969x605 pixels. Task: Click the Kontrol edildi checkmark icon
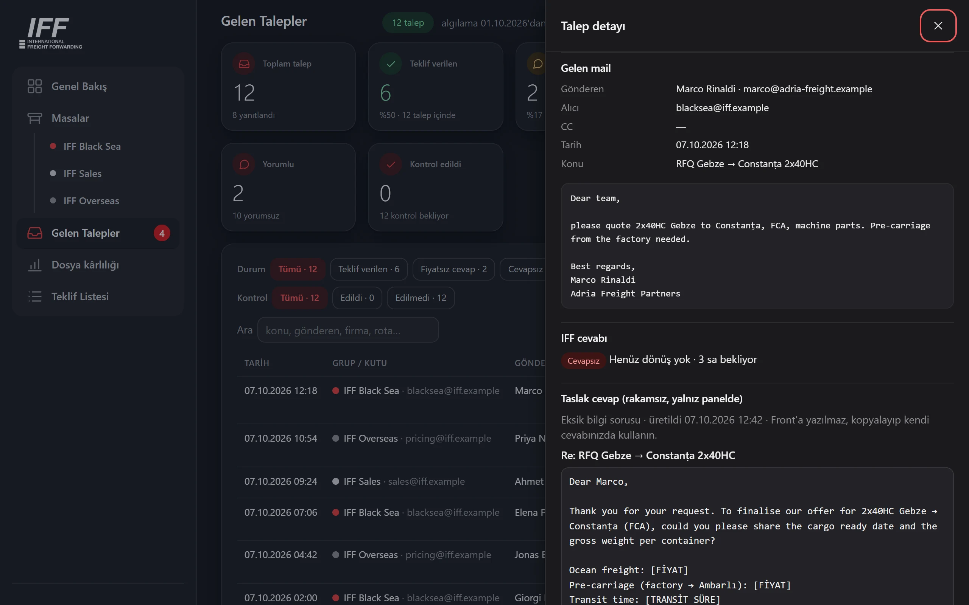tap(391, 164)
